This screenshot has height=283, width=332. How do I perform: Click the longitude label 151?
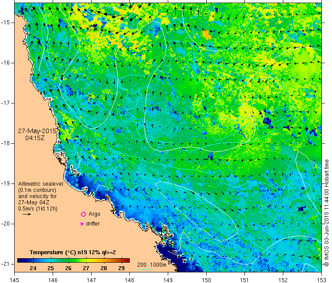coord(245,280)
